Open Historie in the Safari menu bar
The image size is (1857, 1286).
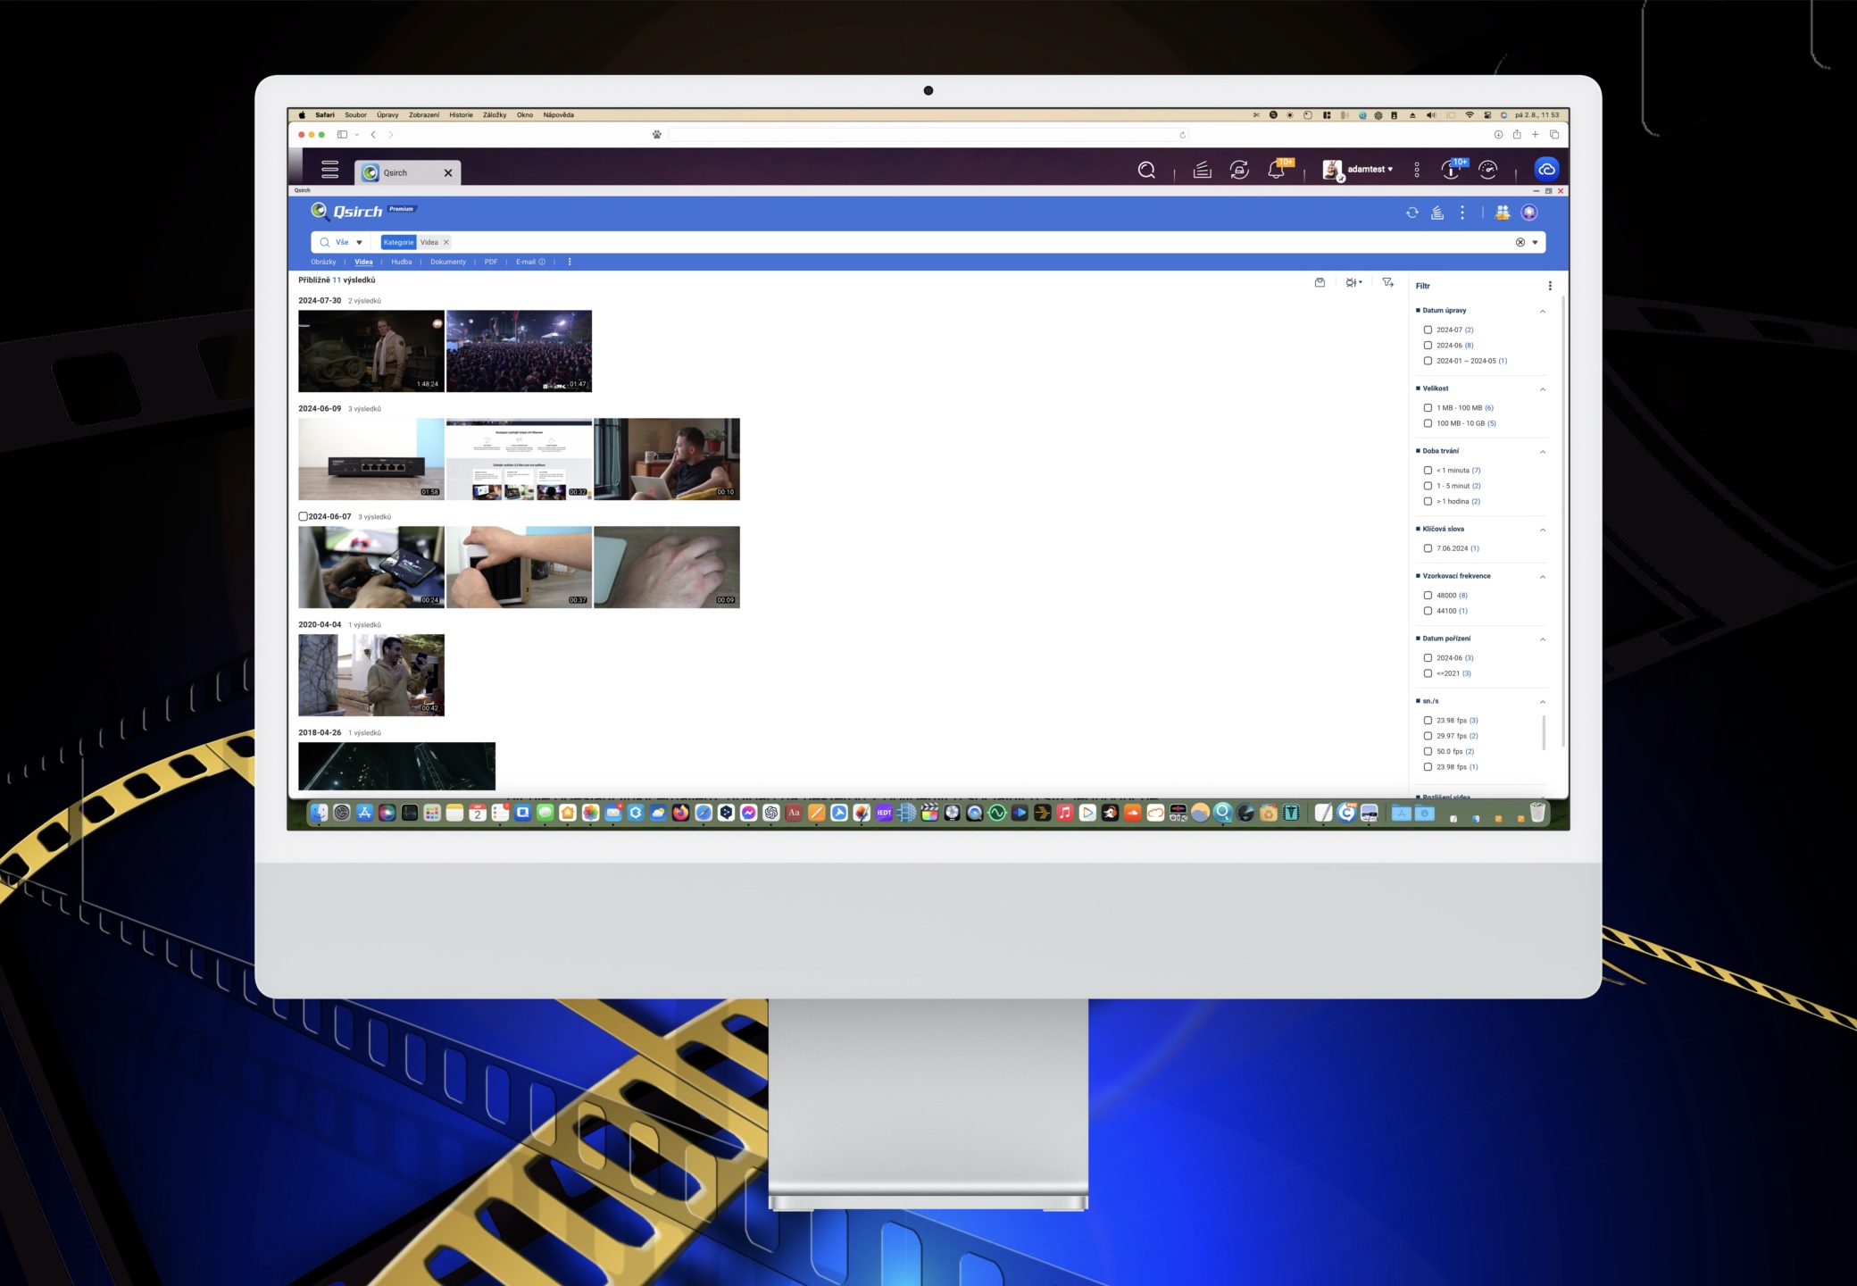click(x=461, y=115)
